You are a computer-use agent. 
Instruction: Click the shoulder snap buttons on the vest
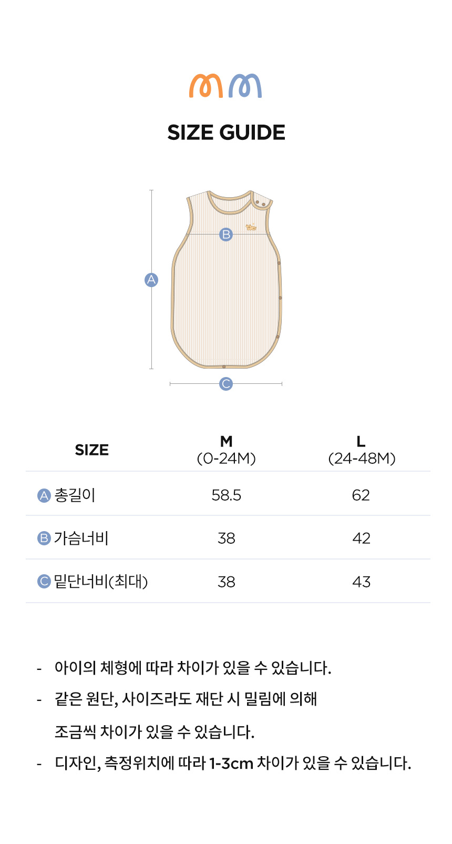pos(260,203)
